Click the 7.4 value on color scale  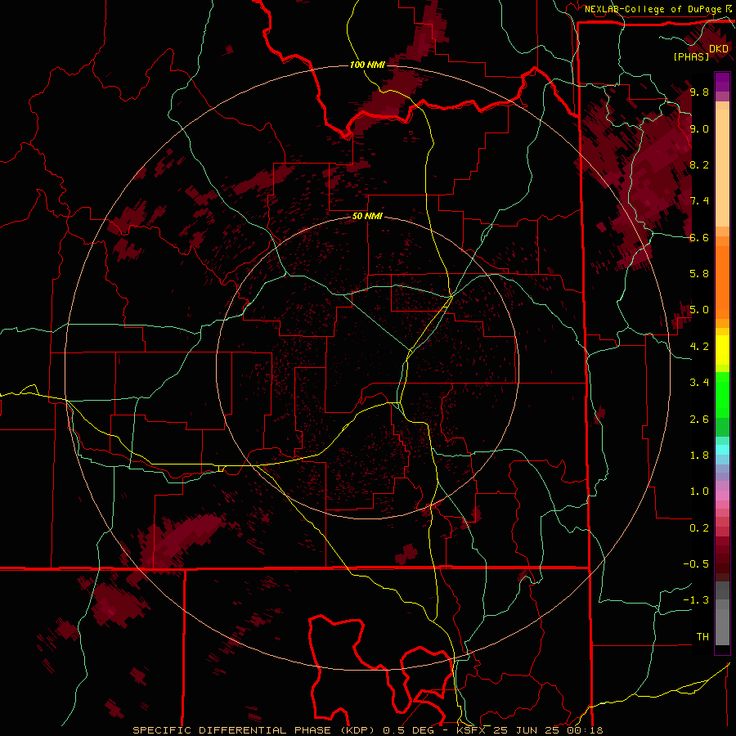699,201
